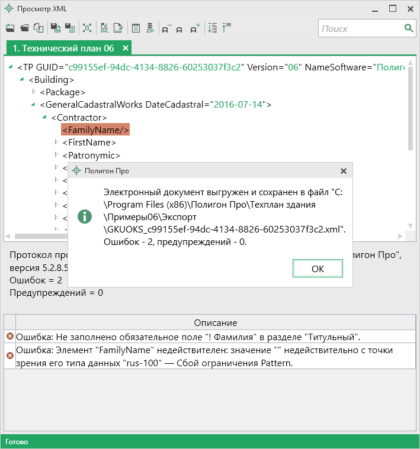Expand the FirstName tree node

point(56,142)
